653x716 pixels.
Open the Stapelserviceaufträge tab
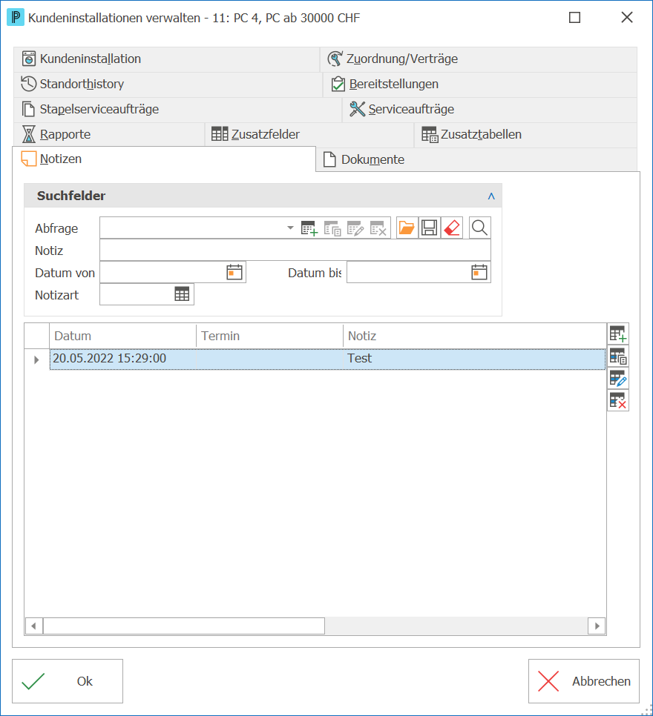[177, 109]
